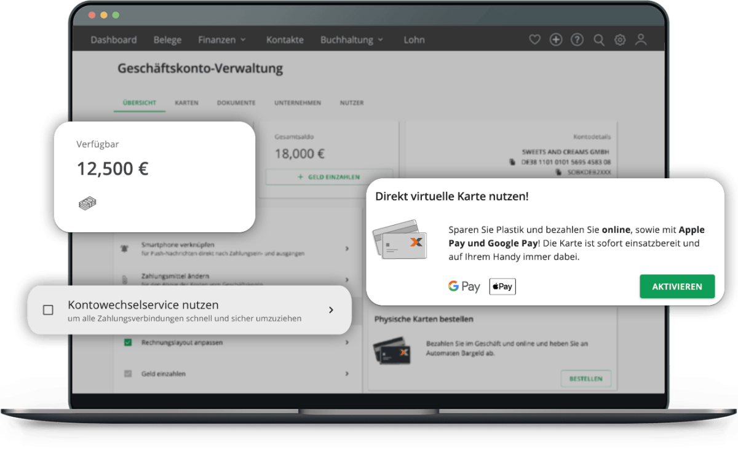The height and width of the screenshot is (450, 738).
Task: Open help via question mark icon
Action: point(577,40)
